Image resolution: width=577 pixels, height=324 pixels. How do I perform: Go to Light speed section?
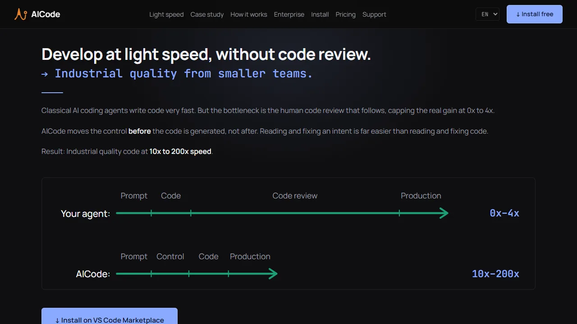click(166, 14)
